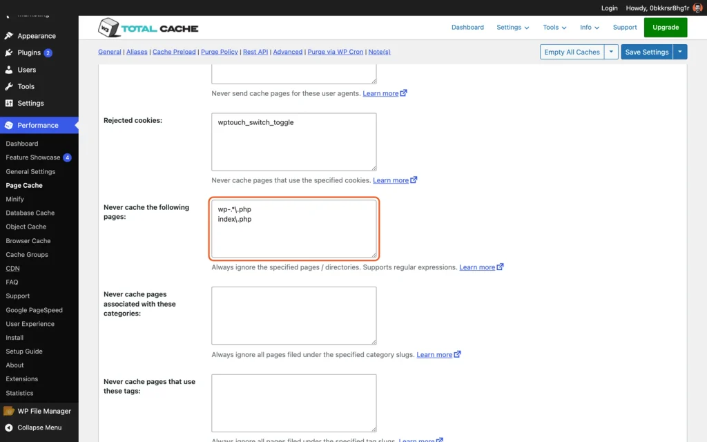This screenshot has height=442, width=707.
Task: Click the Users person icon in sidebar
Action: click(x=8, y=70)
